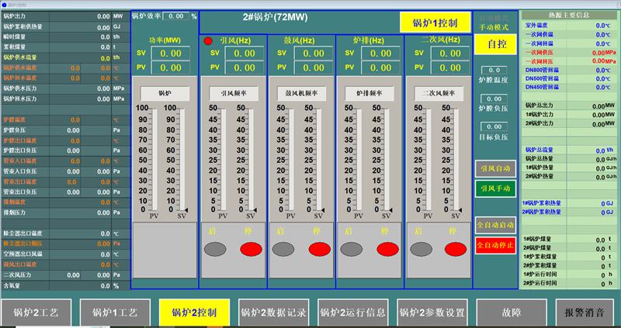Viewport: 621px width, 328px height.
Task: Click the red stop oval under 鼓风
Action: 318,249
